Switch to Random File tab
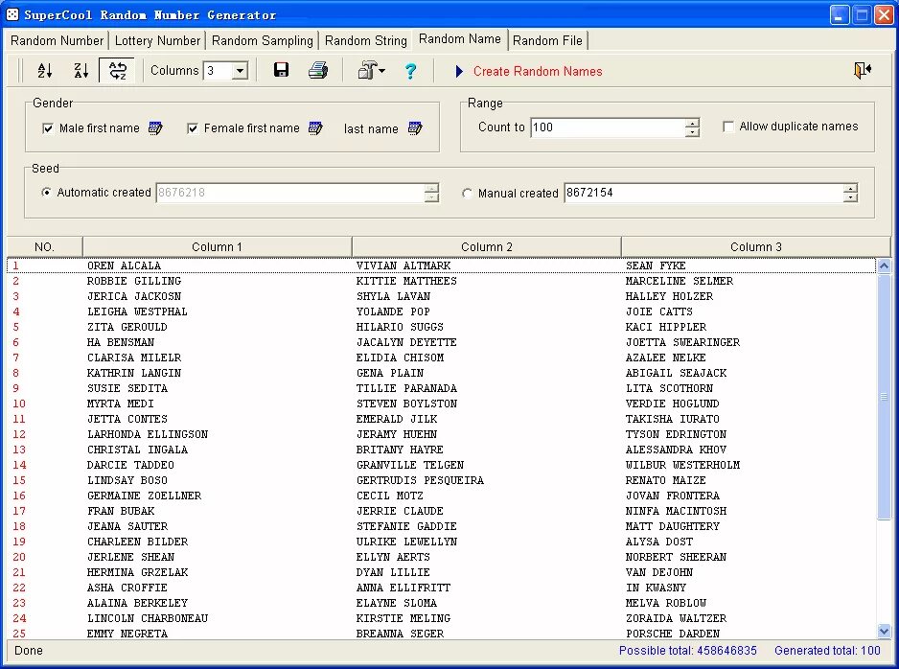The image size is (899, 669). pos(547,40)
